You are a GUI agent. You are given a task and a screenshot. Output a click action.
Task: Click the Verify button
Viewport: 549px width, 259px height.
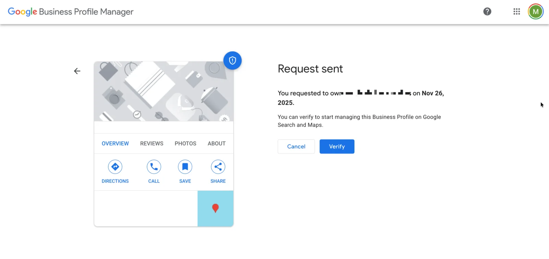(337, 146)
